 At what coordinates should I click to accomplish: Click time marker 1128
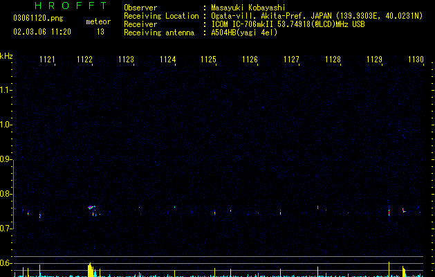(333, 60)
